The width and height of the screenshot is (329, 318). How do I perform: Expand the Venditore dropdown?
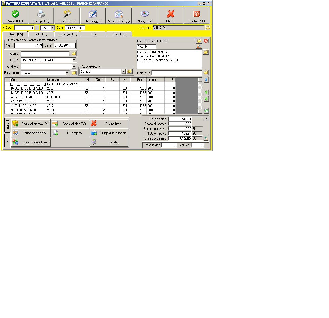pyautogui.click(x=74, y=67)
